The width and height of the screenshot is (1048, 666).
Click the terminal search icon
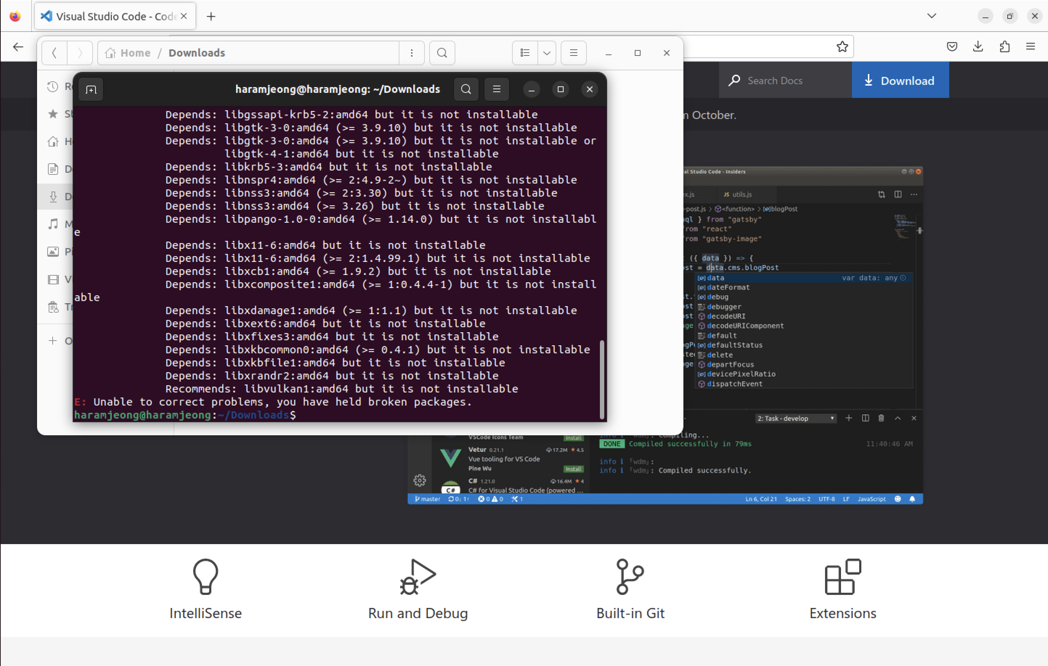(466, 89)
